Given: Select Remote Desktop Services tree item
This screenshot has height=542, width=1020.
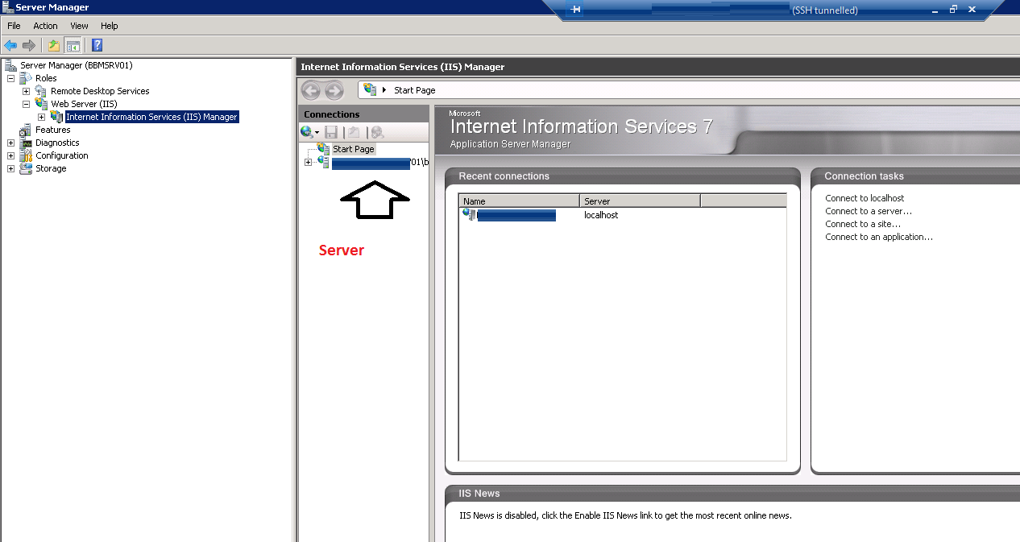Looking at the screenshot, I should click(100, 91).
